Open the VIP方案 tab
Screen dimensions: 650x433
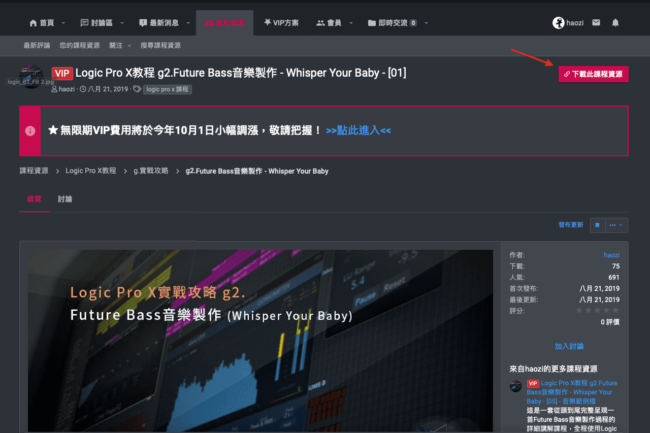(x=281, y=23)
